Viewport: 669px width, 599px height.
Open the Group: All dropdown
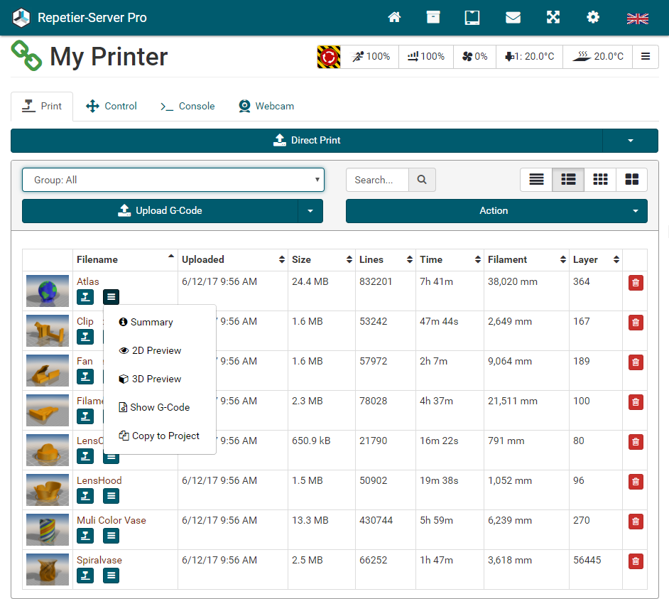pyautogui.click(x=173, y=180)
